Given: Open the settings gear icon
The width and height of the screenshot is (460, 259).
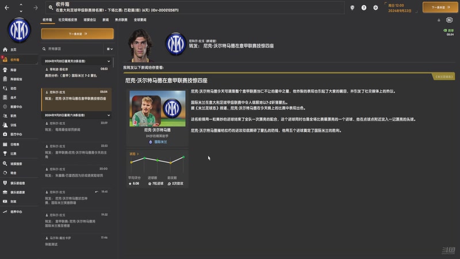Looking at the screenshot, I should tap(375, 7).
